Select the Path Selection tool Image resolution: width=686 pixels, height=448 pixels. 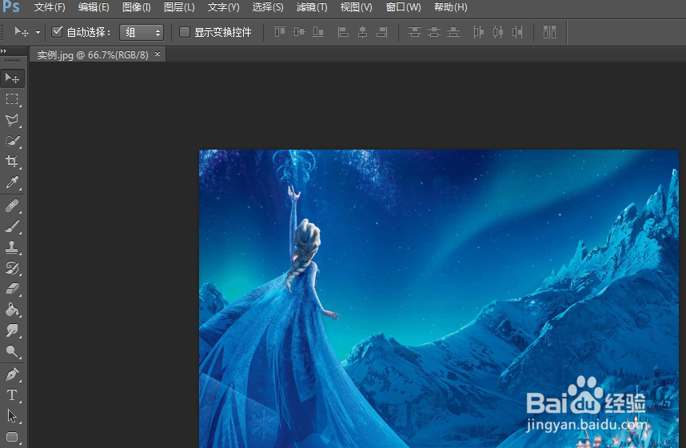12,415
